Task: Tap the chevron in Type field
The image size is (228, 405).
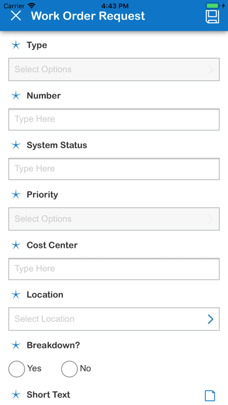Action: (211, 69)
